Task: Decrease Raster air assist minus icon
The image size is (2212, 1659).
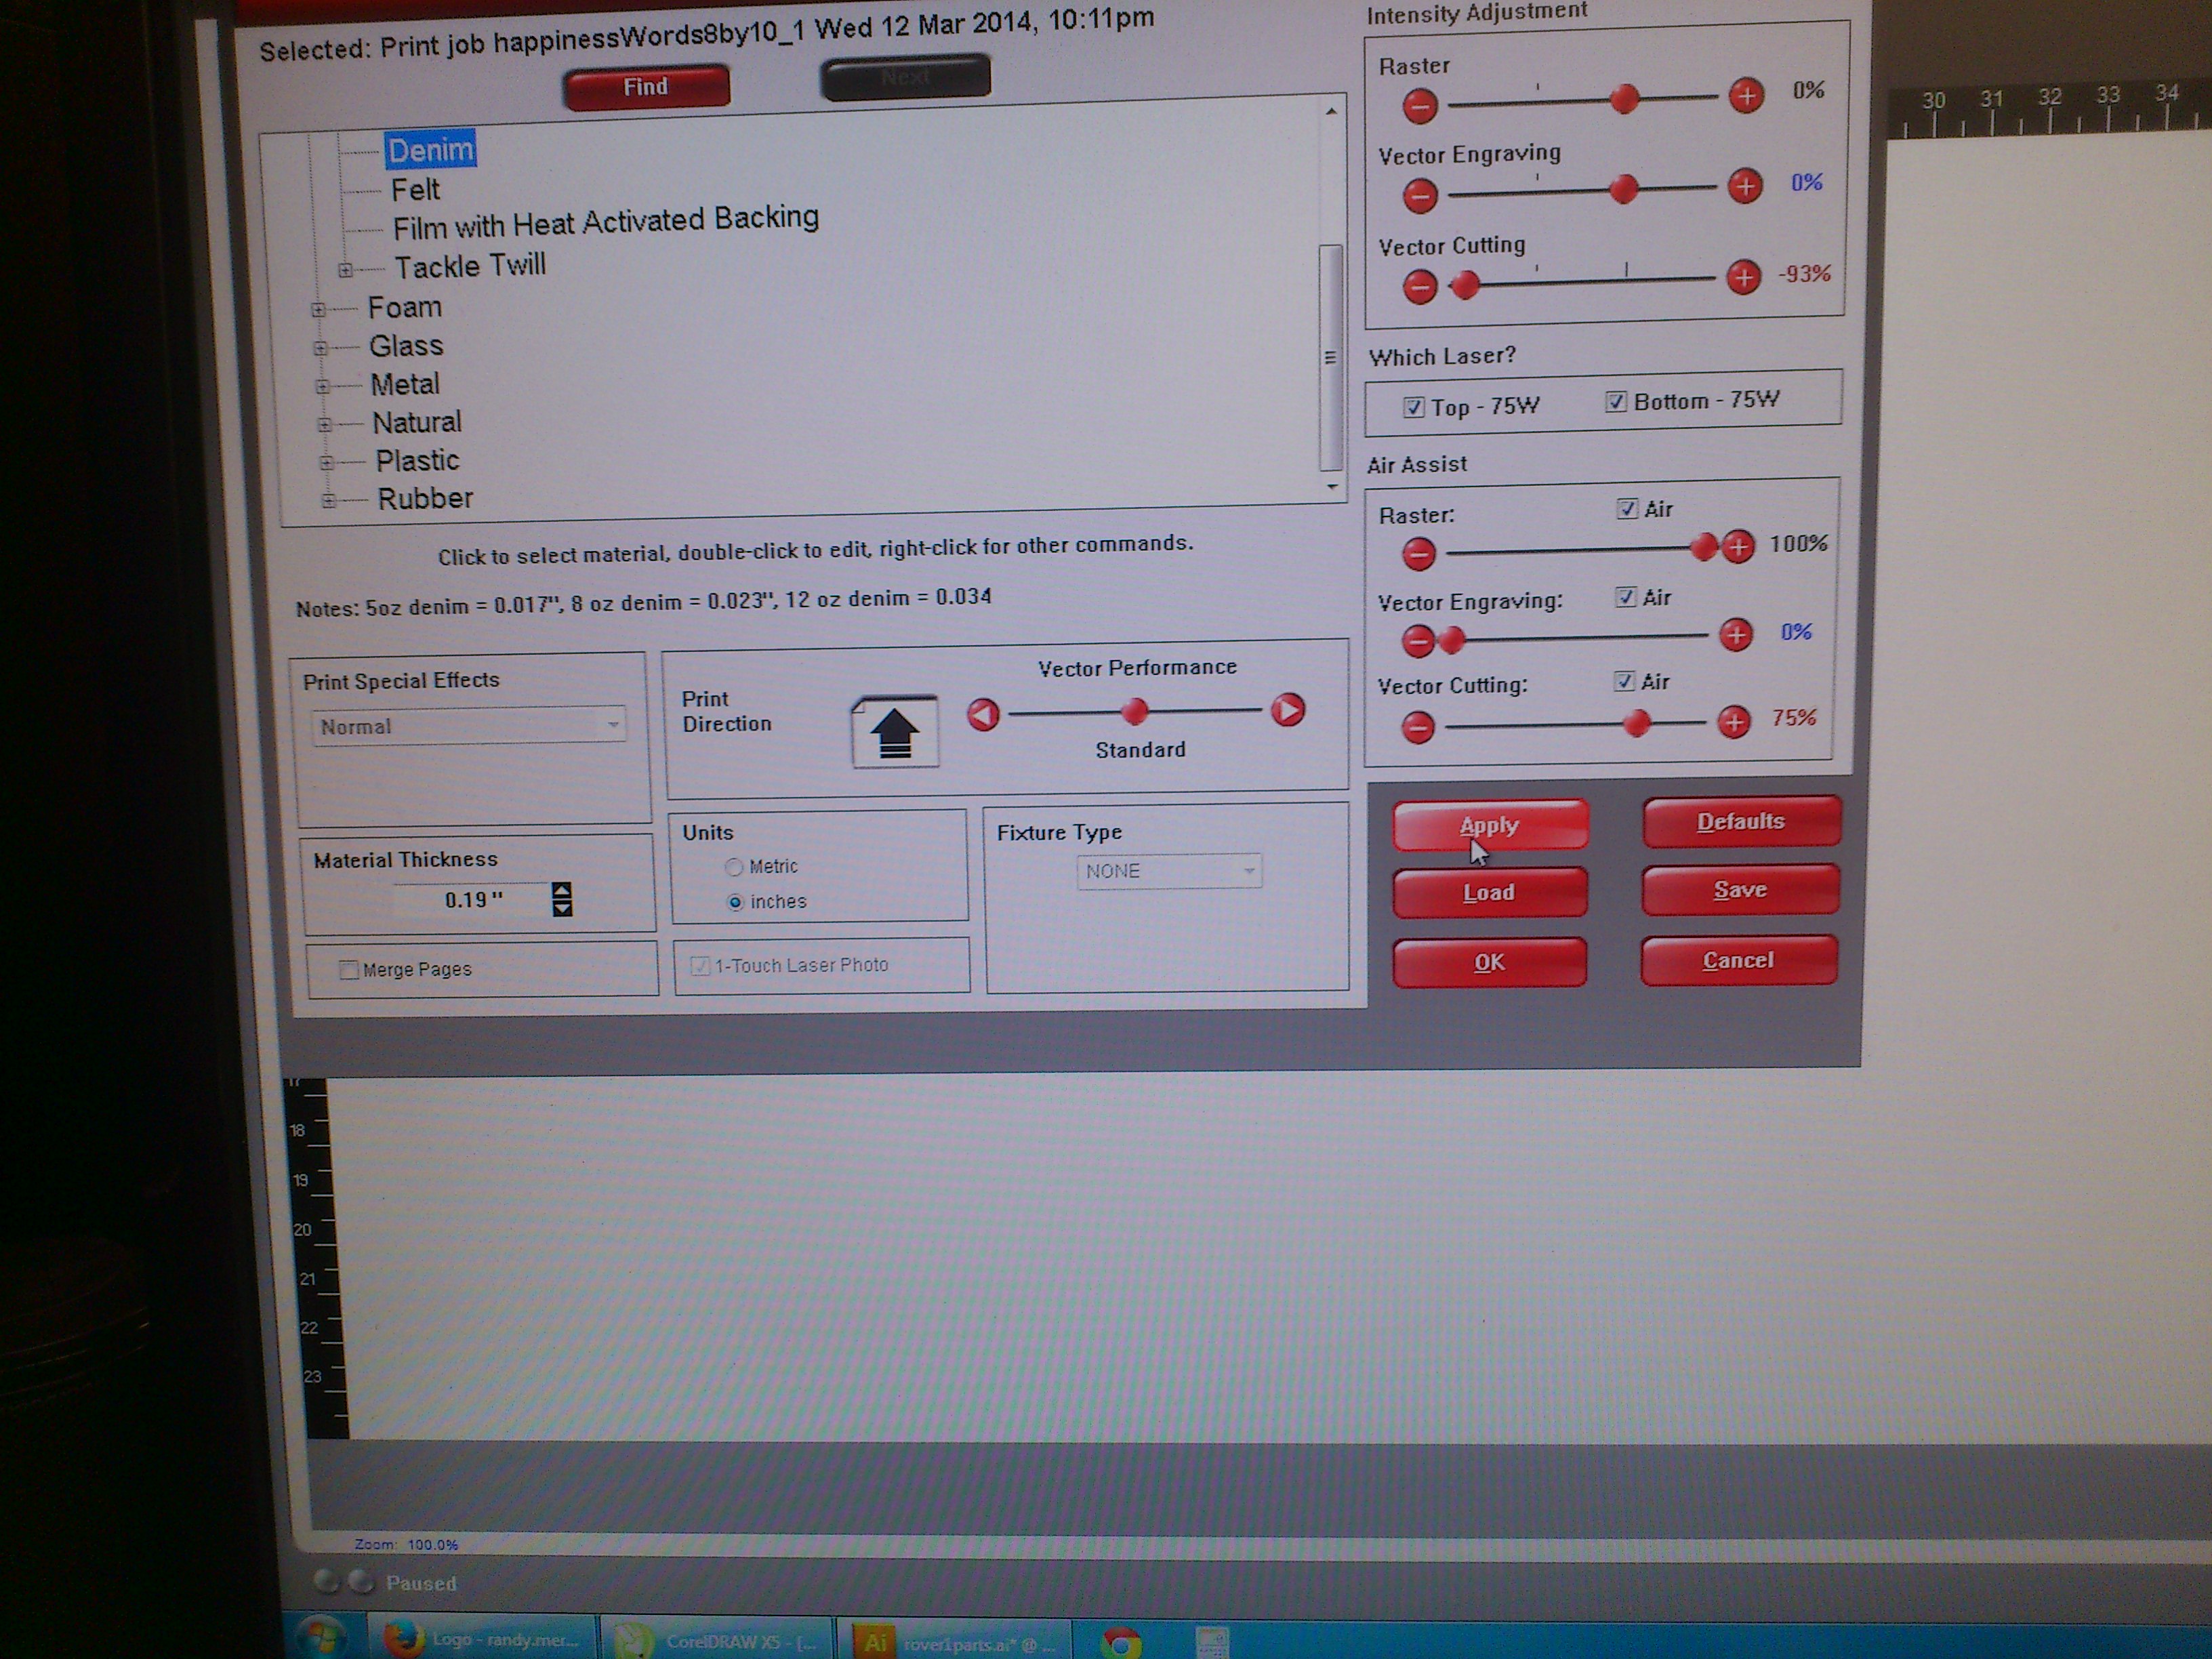Action: click(1417, 554)
